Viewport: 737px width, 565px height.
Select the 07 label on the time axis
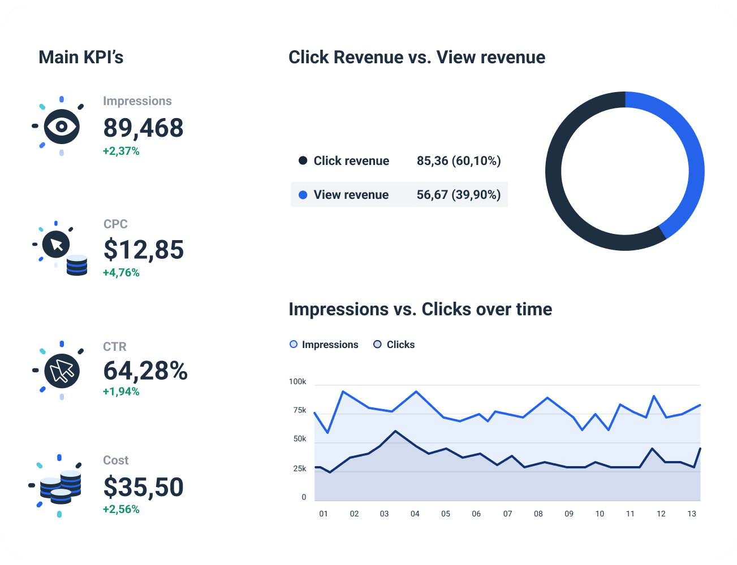pos(507,514)
